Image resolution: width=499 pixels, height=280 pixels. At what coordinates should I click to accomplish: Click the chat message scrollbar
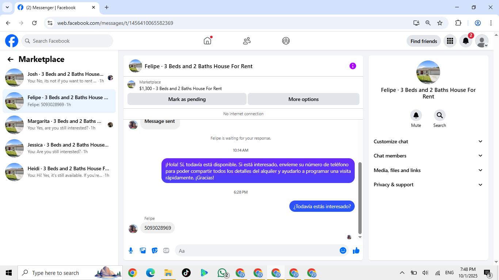point(360,198)
